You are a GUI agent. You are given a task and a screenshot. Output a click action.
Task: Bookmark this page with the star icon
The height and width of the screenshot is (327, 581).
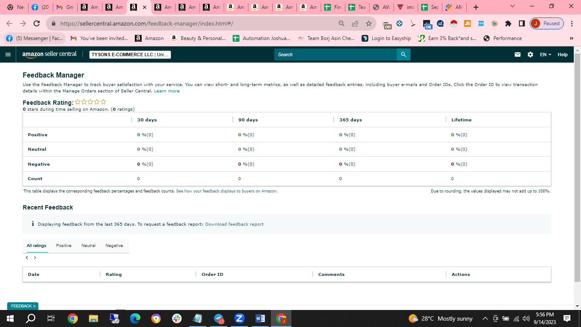coord(369,23)
